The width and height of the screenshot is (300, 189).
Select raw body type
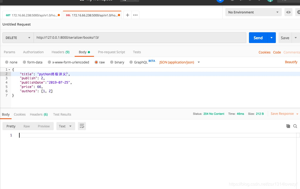pos(100,62)
